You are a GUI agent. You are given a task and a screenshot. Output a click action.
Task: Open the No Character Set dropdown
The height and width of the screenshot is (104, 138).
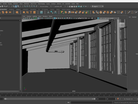coord(128,99)
